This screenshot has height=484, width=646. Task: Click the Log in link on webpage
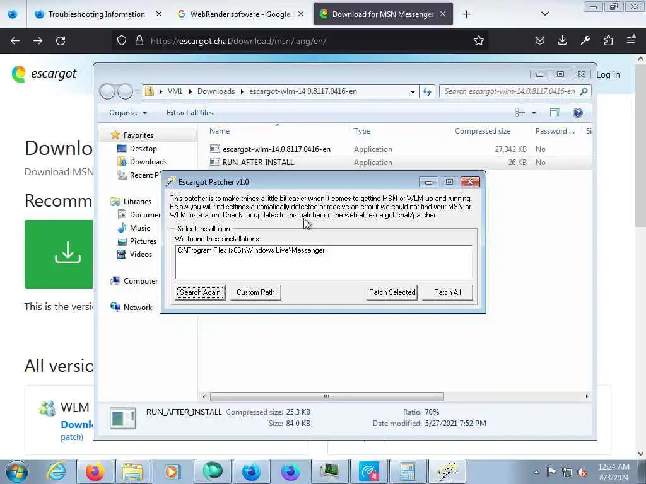coord(609,74)
